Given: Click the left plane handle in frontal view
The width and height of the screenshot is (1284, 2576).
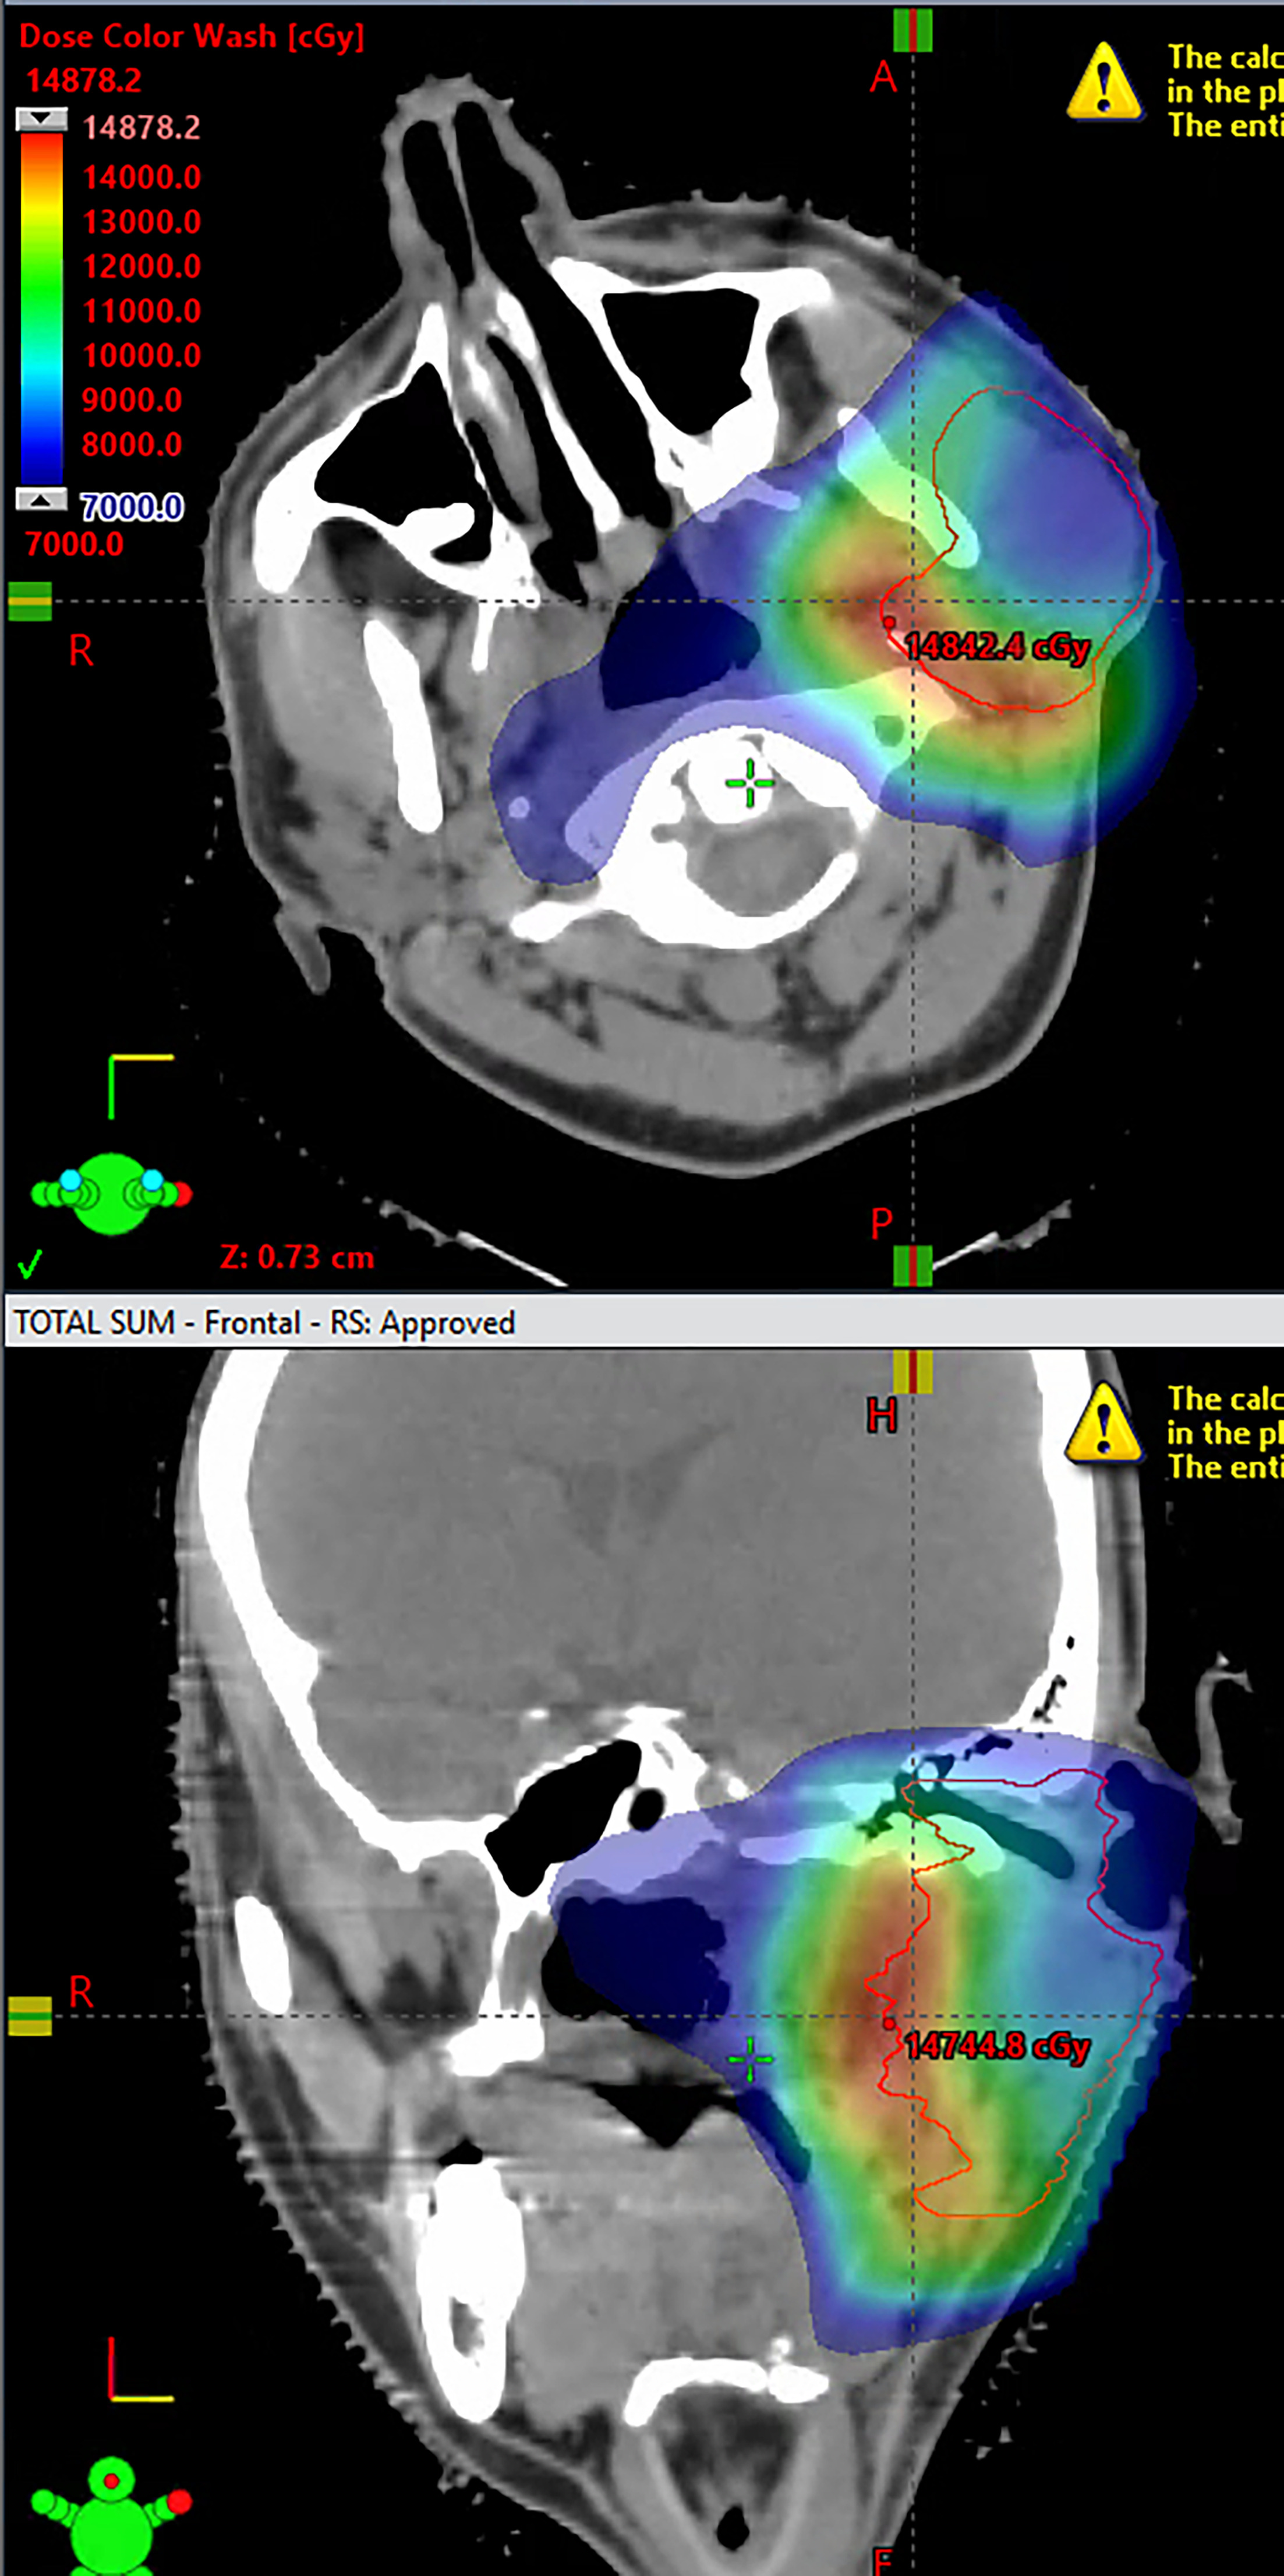Looking at the screenshot, I should coord(30,2017).
